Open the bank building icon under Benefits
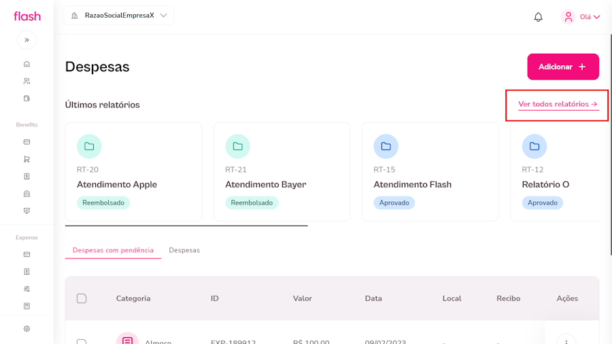Viewport: 612px width, 344px height. (27, 194)
